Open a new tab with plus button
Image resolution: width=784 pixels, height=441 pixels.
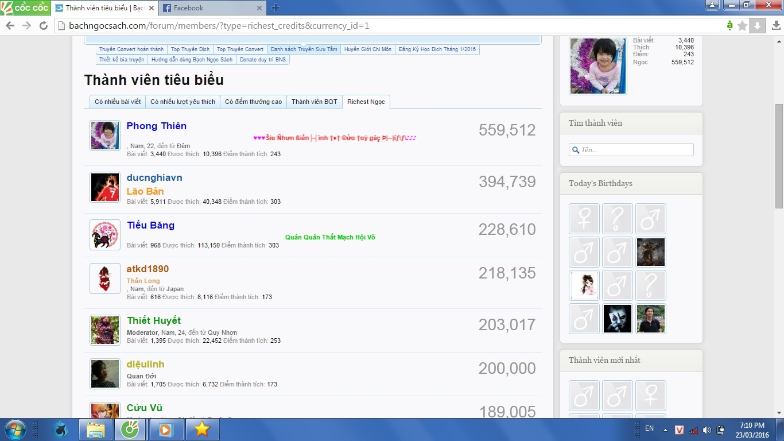pos(275,8)
